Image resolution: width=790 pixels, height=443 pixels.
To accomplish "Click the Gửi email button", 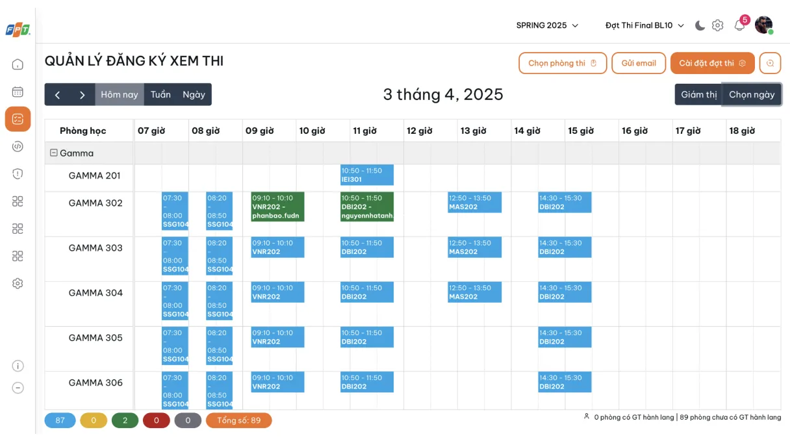I will click(x=639, y=63).
